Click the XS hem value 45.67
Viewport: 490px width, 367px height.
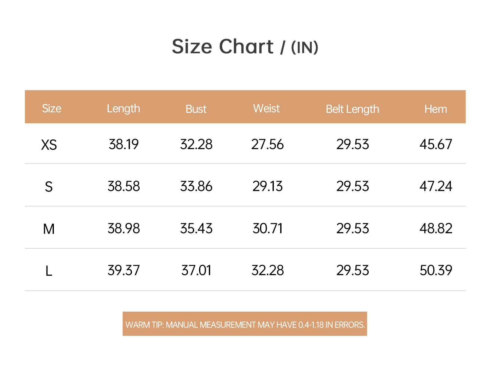436,144
